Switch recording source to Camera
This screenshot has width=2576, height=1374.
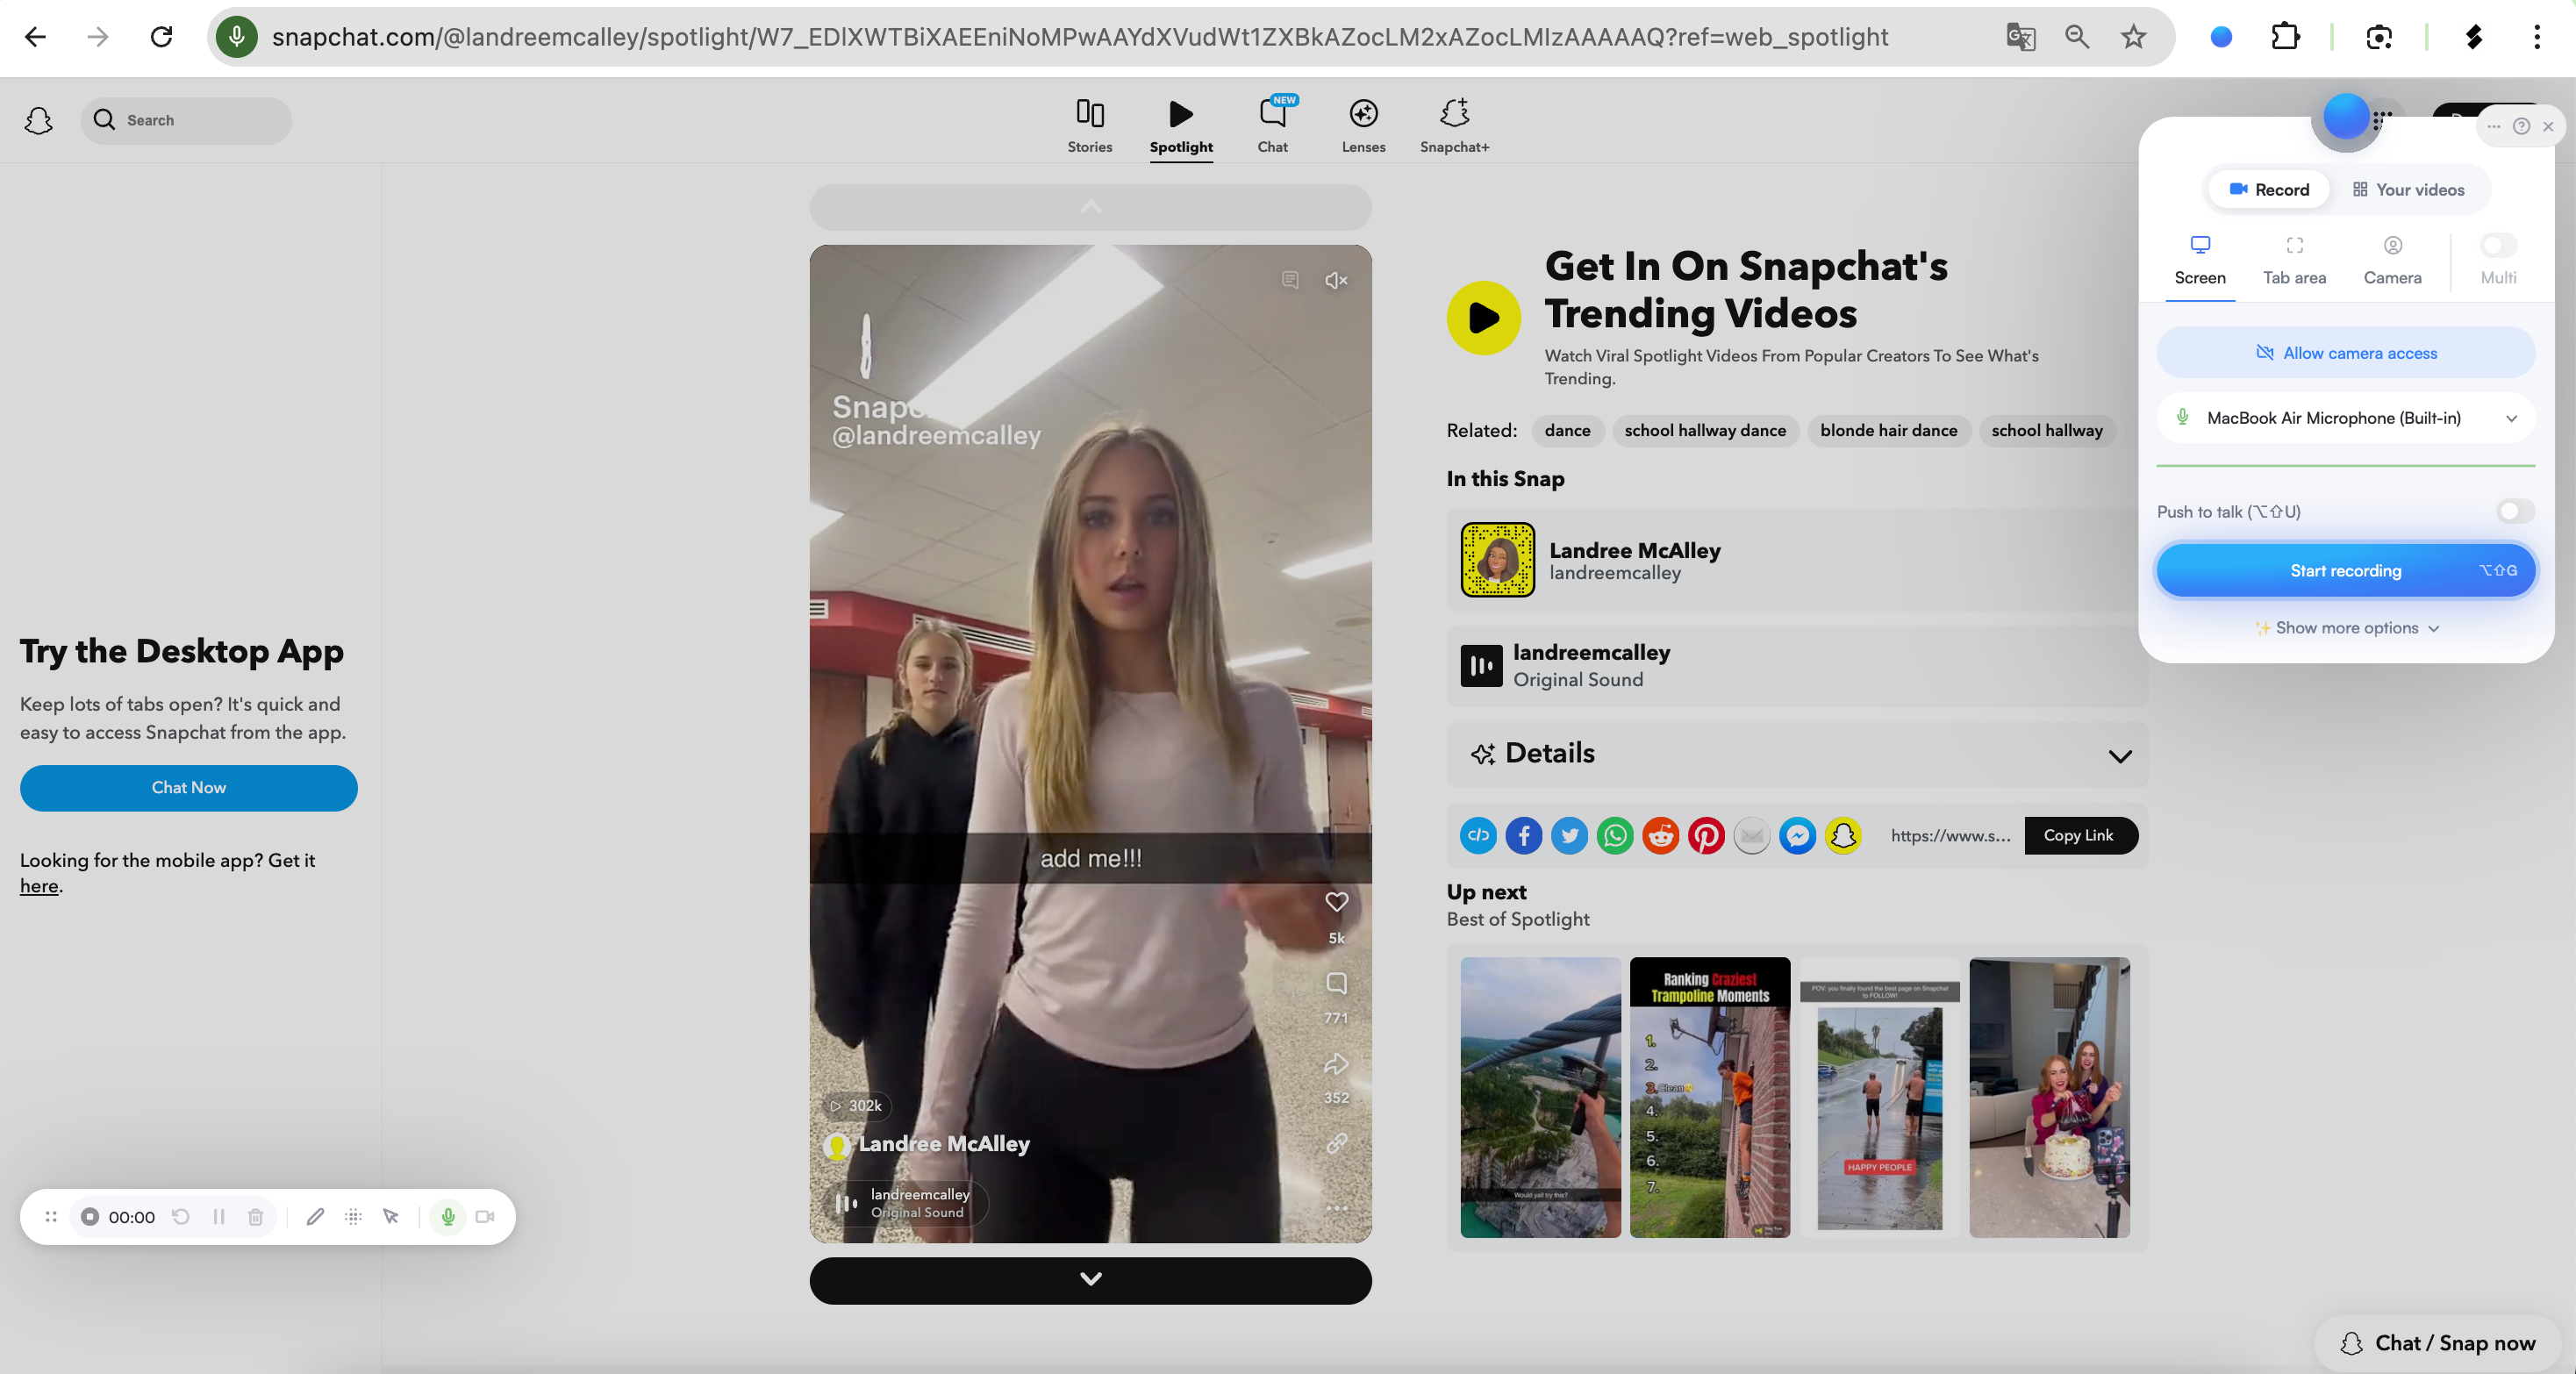click(2392, 258)
